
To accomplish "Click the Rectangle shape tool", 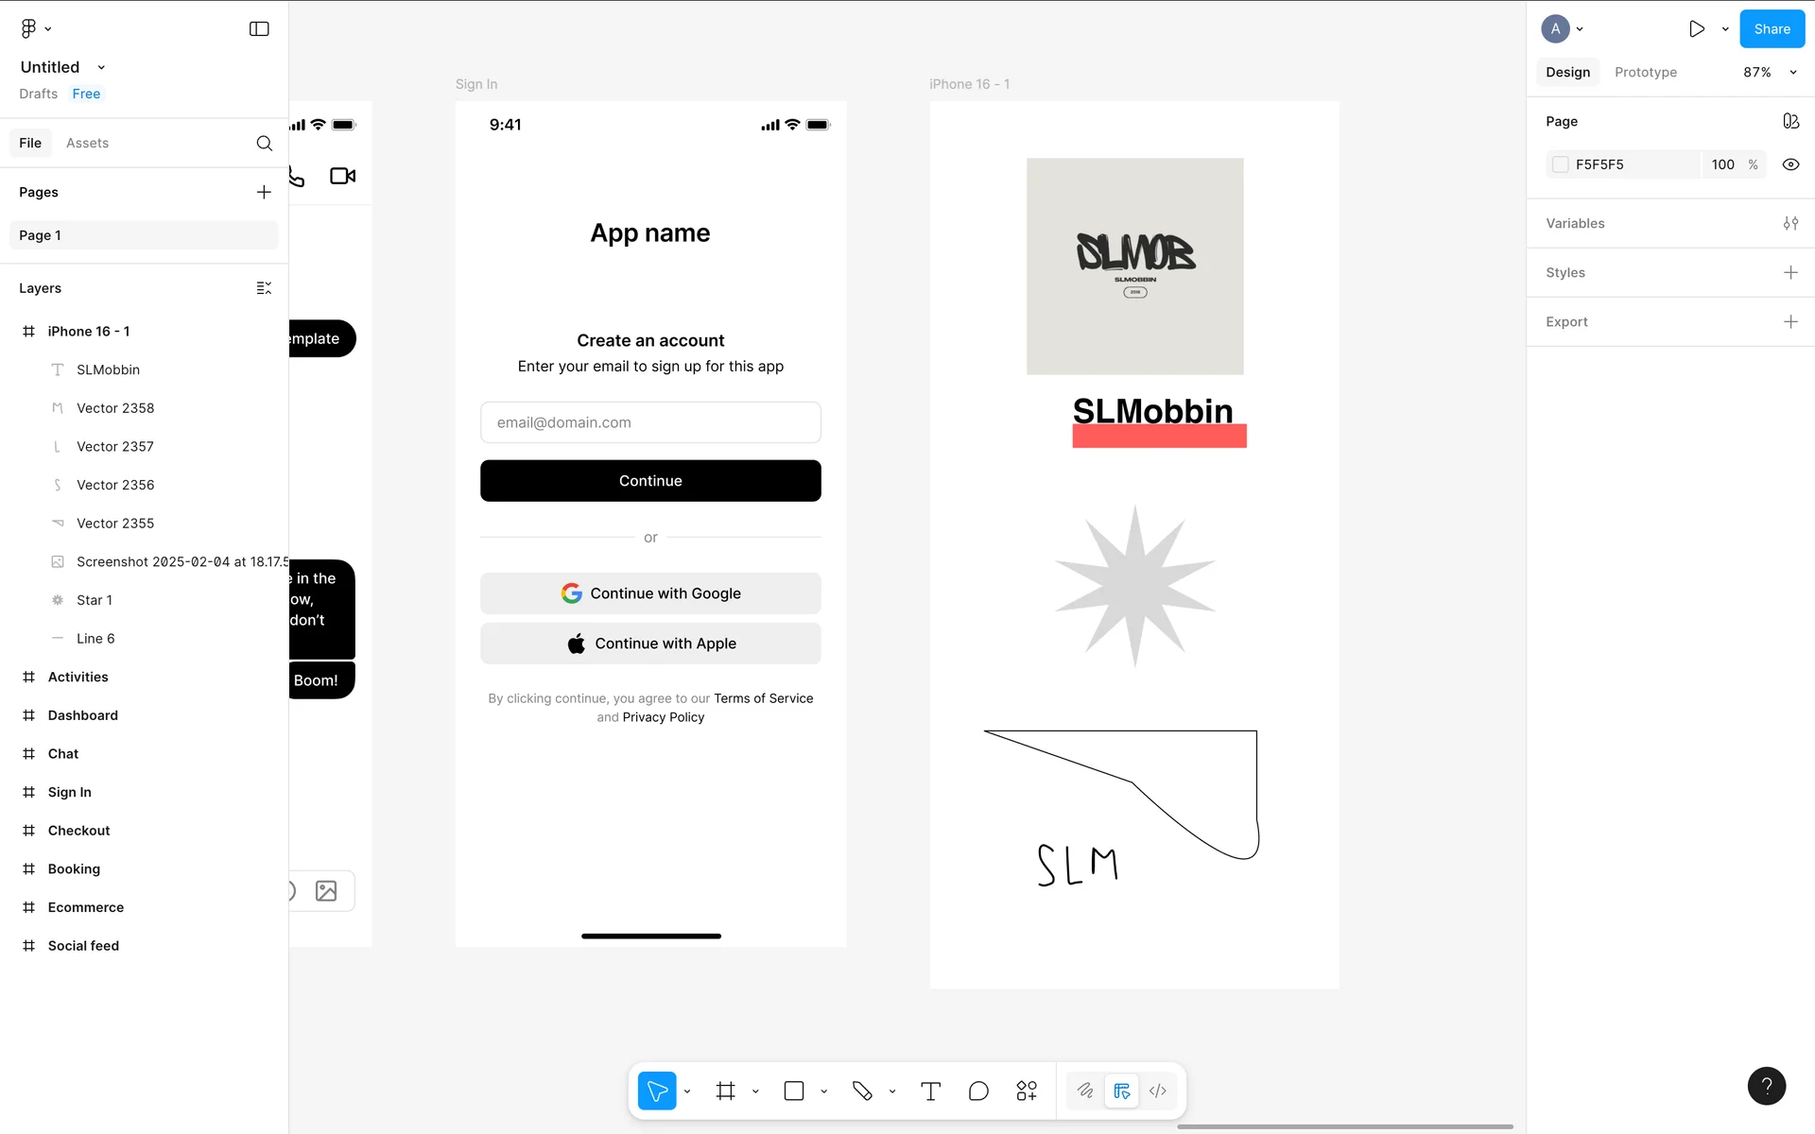I will pos(794,1091).
